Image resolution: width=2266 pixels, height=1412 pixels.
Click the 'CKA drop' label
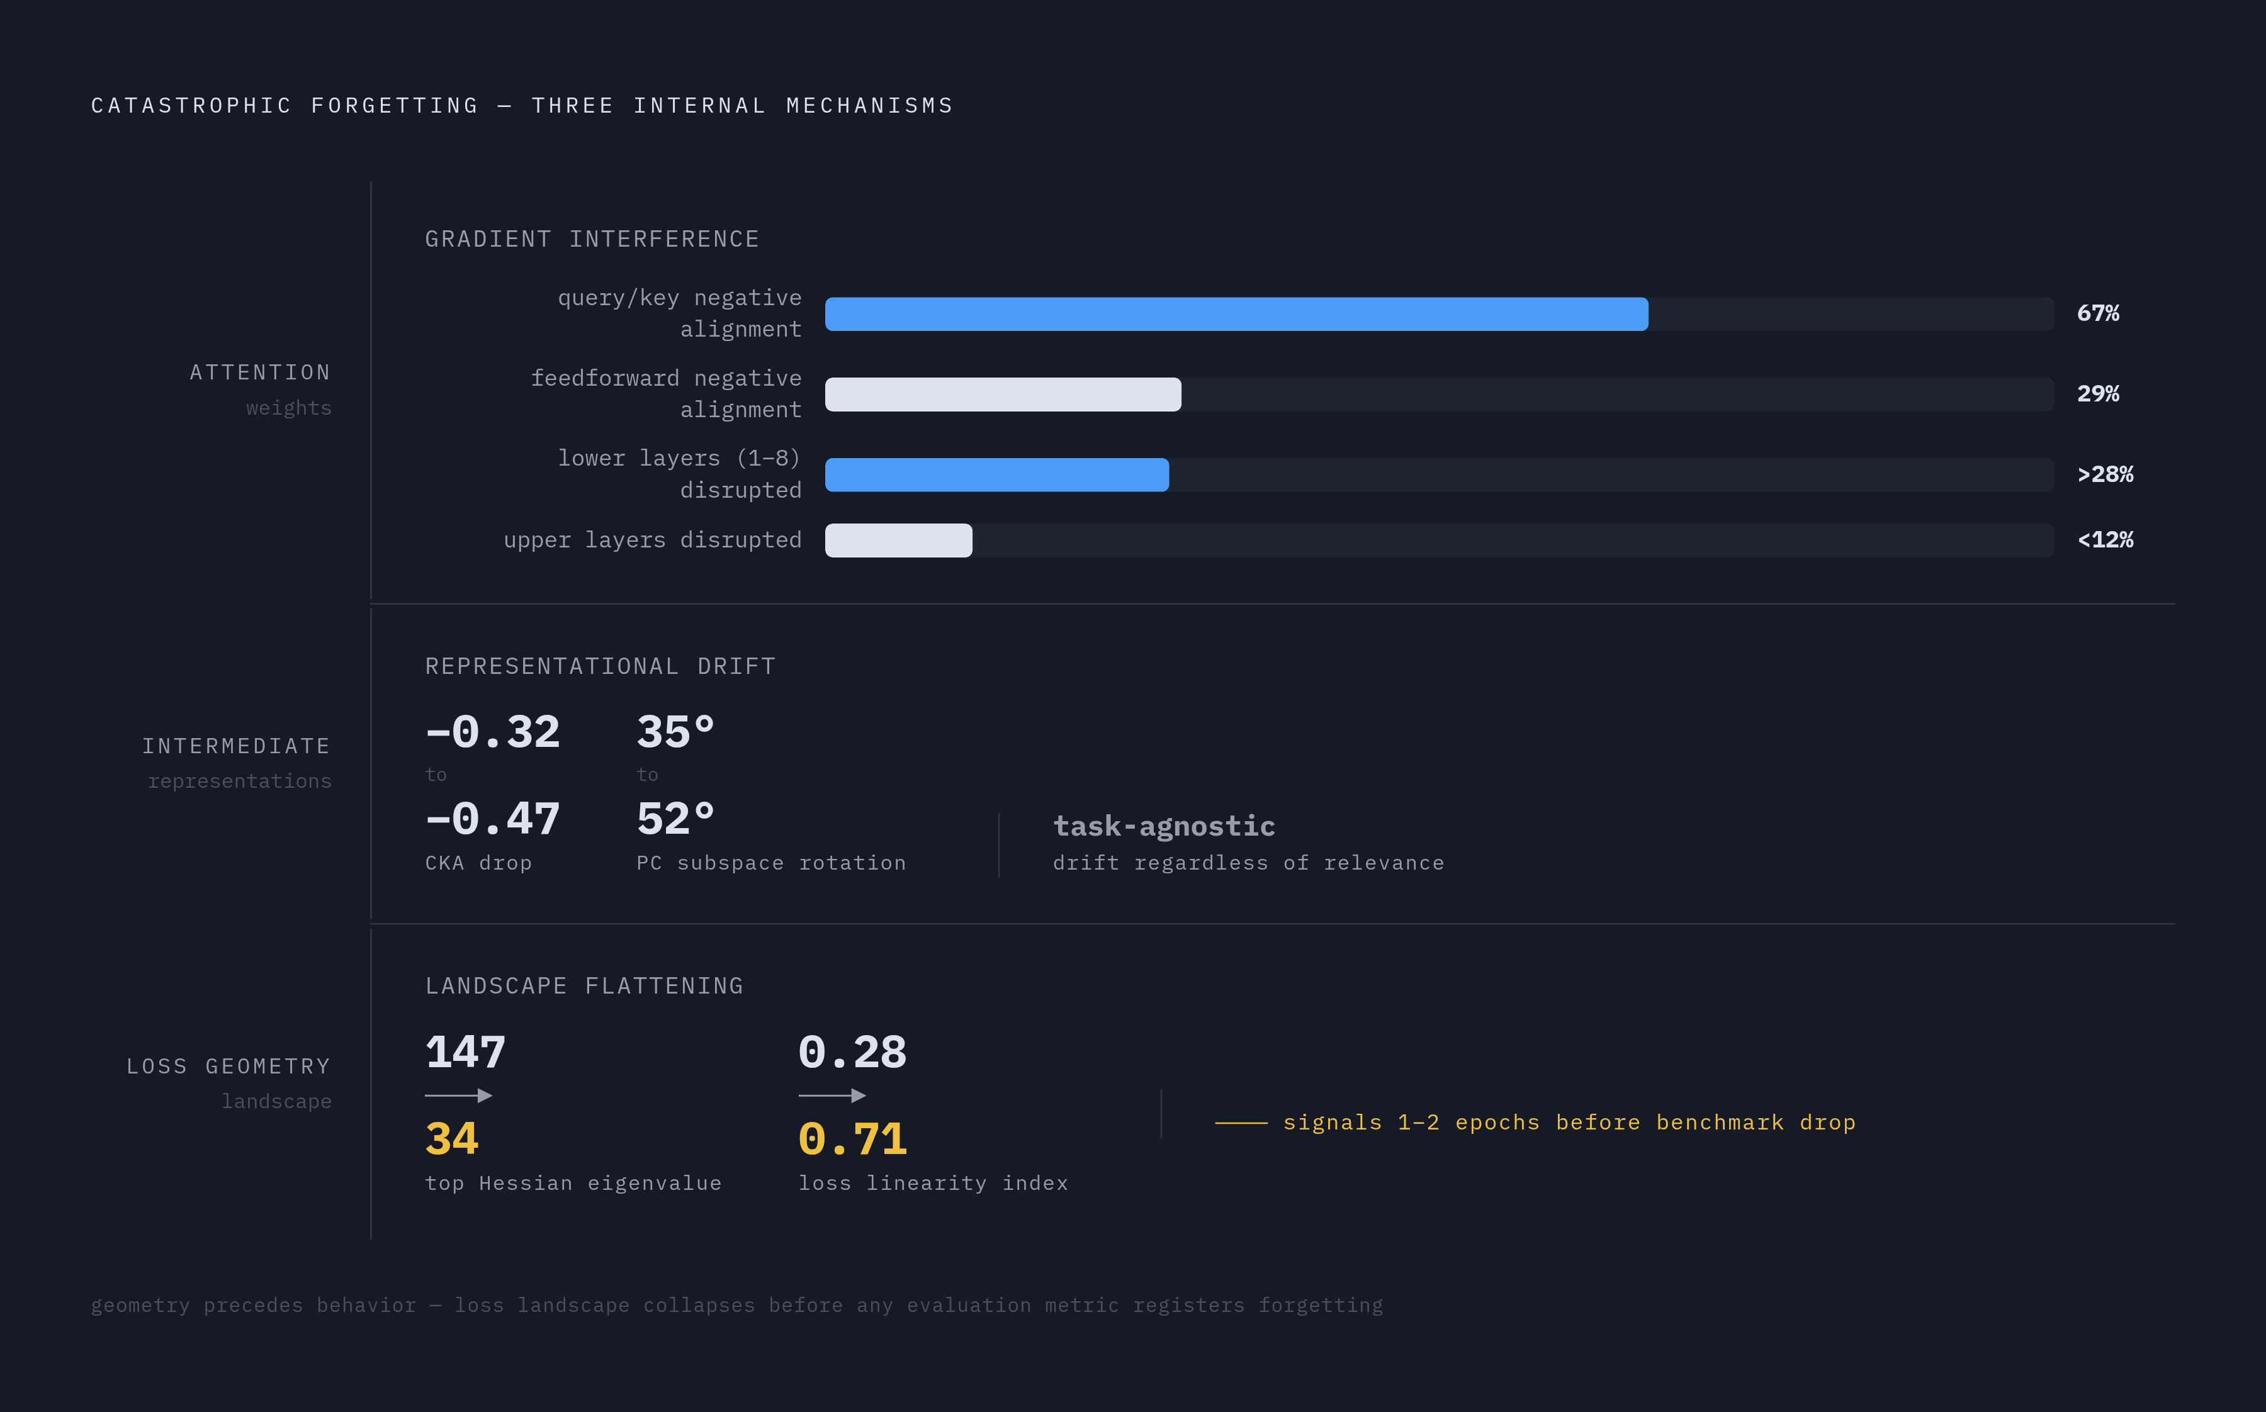(478, 863)
